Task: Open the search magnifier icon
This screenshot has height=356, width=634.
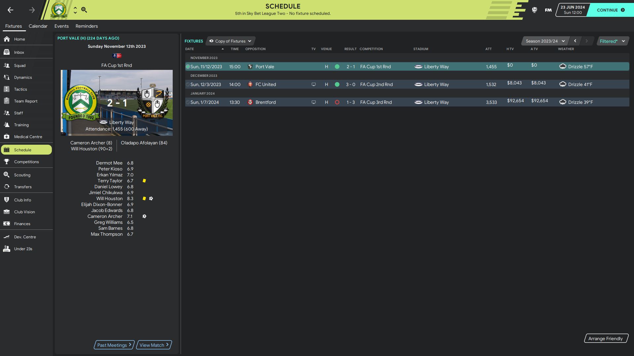Action: [x=84, y=10]
